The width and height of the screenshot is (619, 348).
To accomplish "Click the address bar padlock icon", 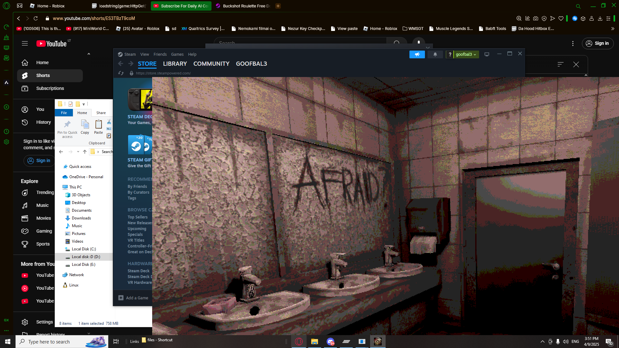I will coord(47,18).
